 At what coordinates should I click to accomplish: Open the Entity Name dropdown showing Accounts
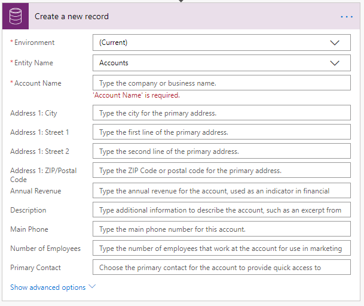point(222,63)
